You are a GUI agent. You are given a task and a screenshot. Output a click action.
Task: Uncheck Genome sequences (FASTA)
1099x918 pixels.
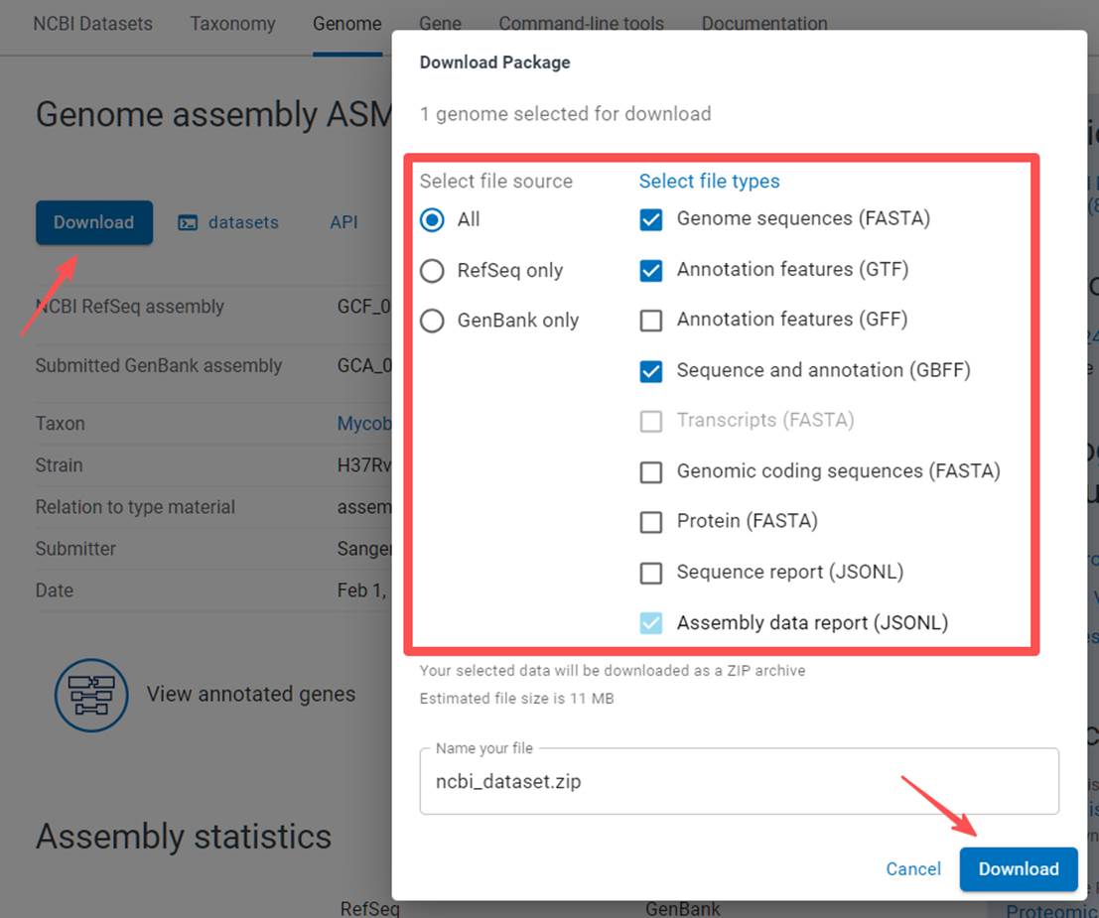coord(651,219)
